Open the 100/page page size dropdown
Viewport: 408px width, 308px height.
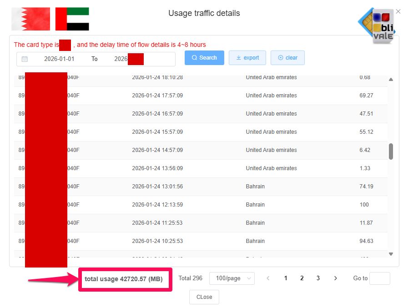coord(232,278)
